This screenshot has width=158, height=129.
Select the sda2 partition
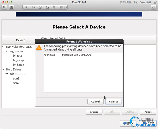(x=16, y=83)
